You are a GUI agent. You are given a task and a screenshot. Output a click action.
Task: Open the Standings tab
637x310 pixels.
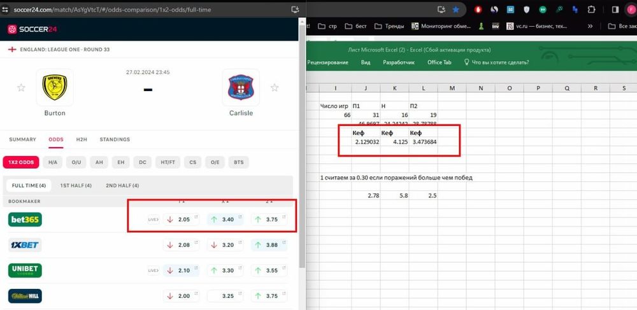[115, 139]
